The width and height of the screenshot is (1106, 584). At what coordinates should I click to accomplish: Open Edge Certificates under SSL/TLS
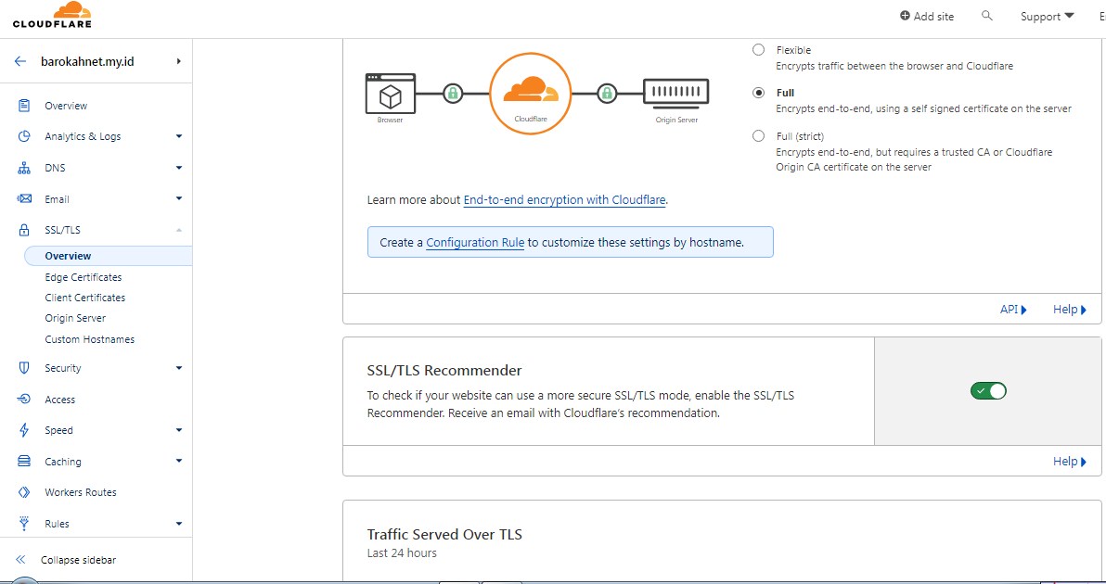click(x=84, y=277)
